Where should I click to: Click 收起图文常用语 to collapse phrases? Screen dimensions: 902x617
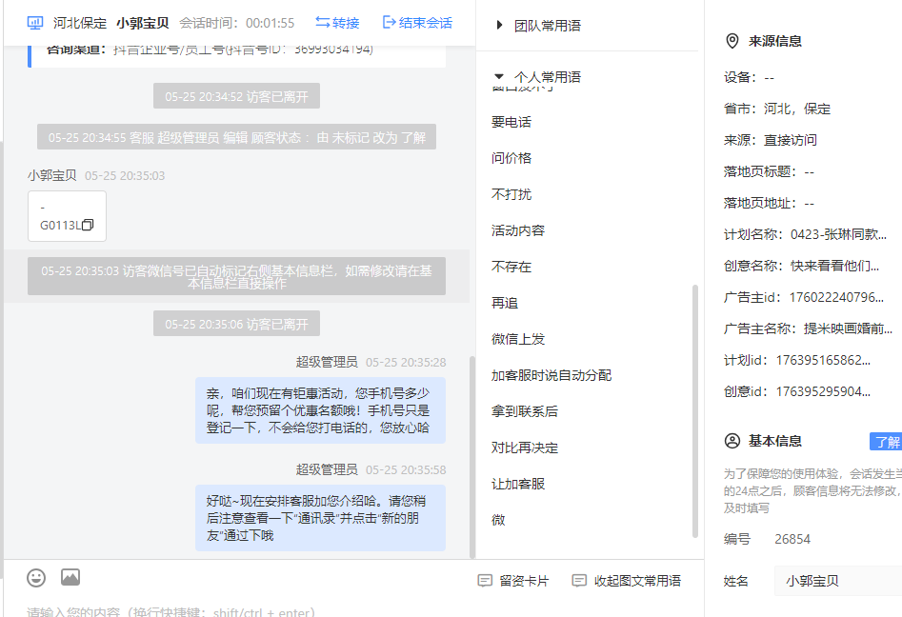(x=627, y=581)
